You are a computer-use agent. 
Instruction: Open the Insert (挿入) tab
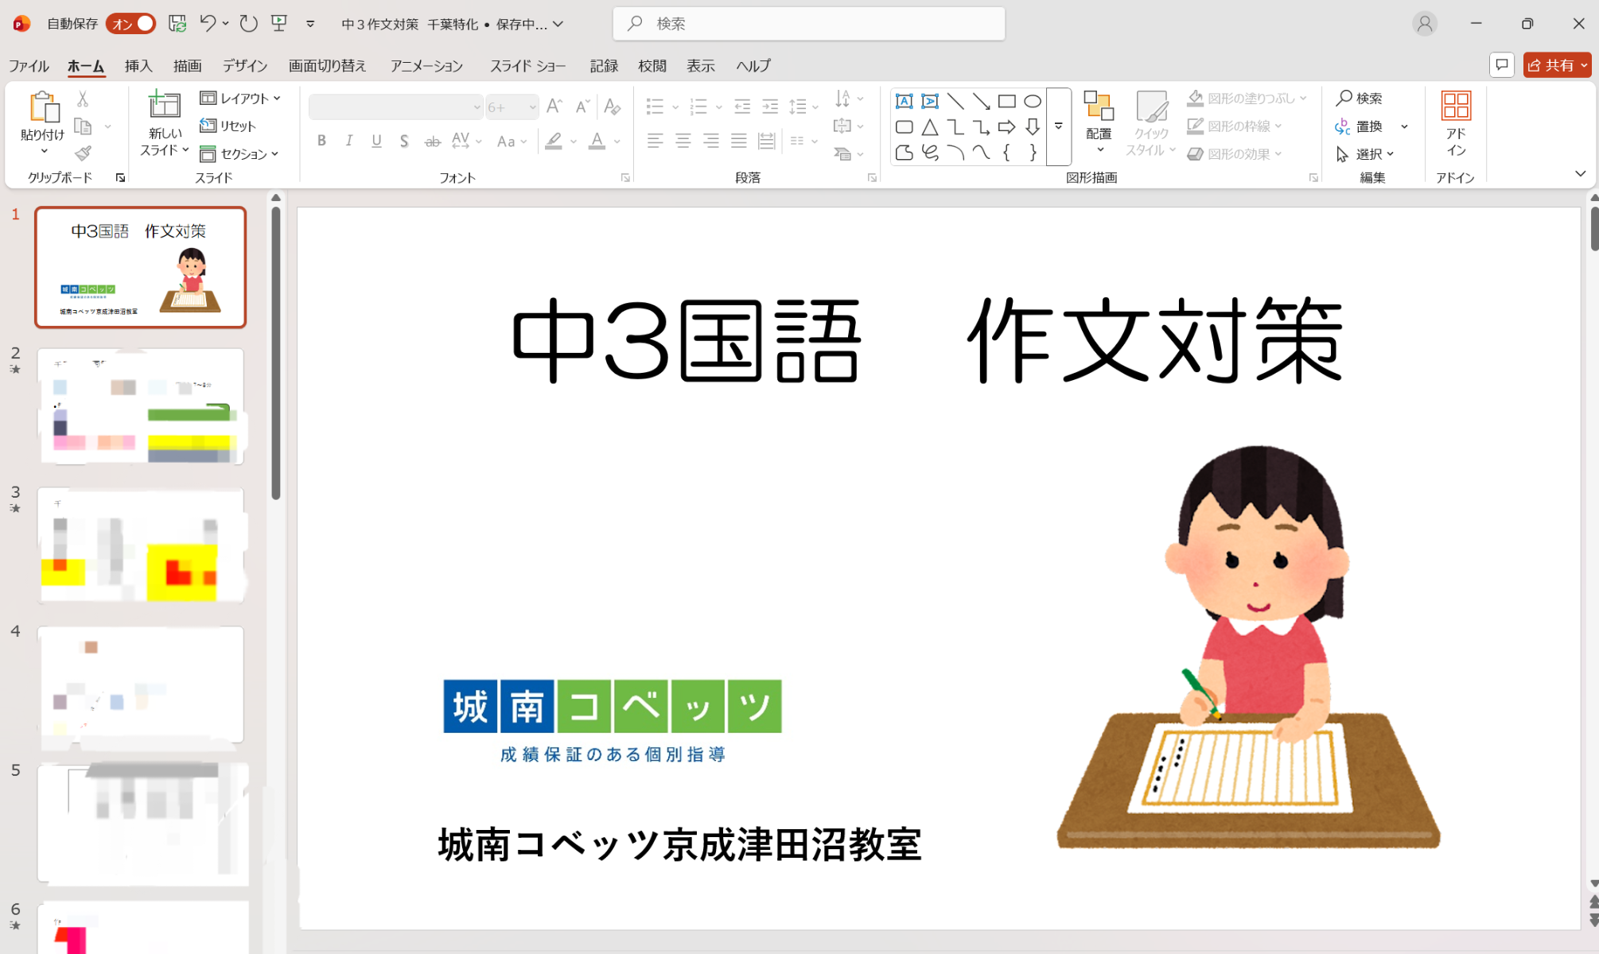point(138,66)
